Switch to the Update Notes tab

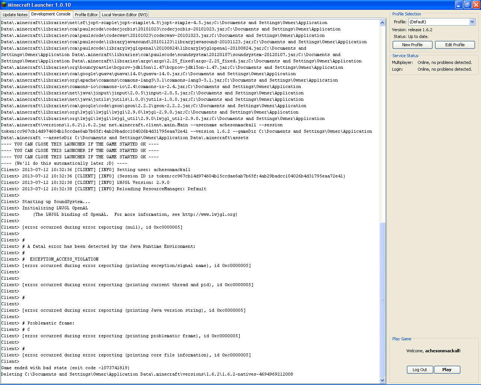click(15, 15)
